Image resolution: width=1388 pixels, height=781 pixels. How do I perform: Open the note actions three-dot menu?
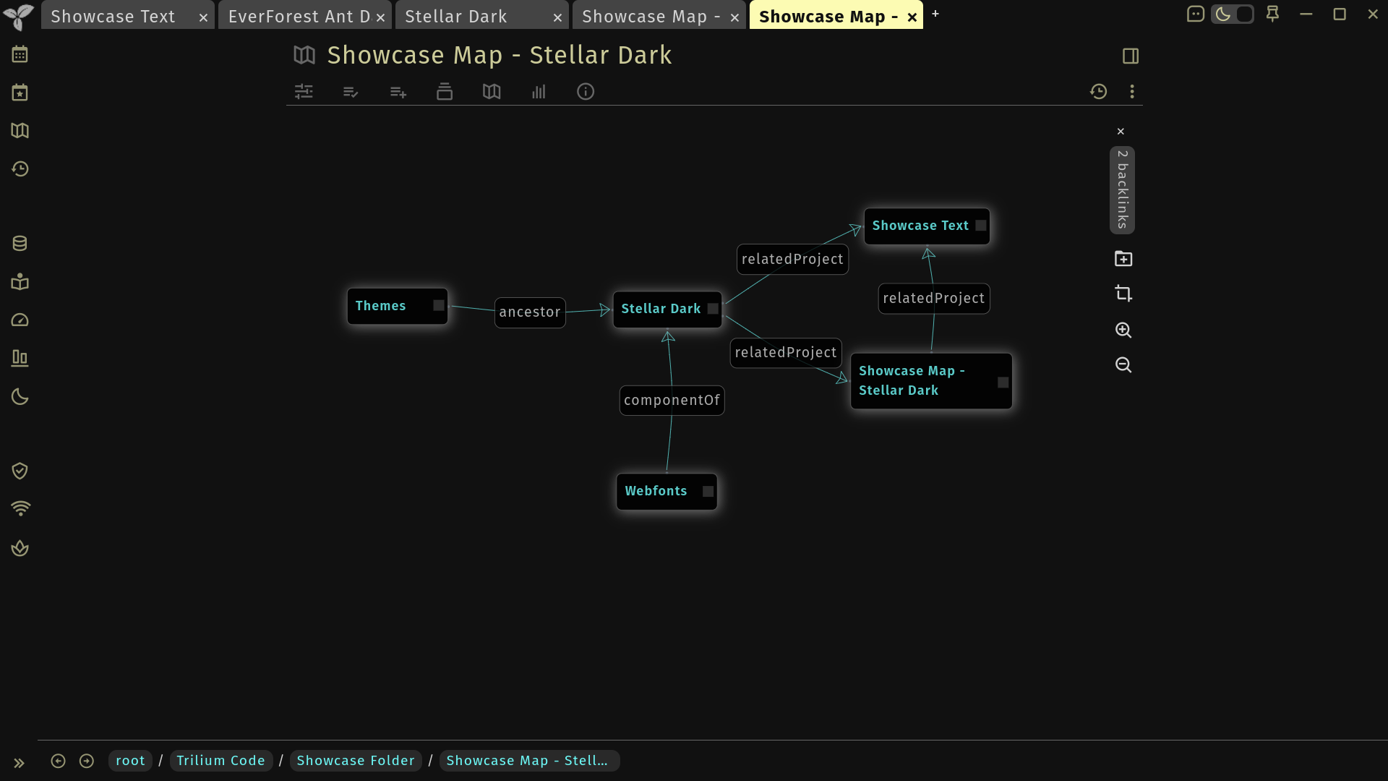pyautogui.click(x=1132, y=92)
